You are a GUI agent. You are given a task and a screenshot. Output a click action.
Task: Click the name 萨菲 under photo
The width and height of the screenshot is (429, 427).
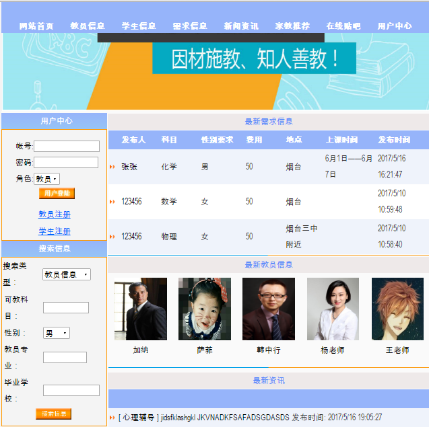(205, 350)
